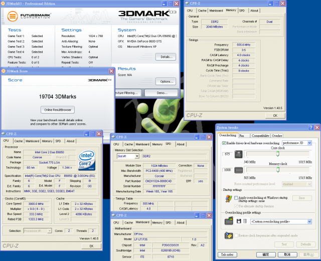Click the Online ResultBrowser button
321x261 pixels.
coord(58,110)
